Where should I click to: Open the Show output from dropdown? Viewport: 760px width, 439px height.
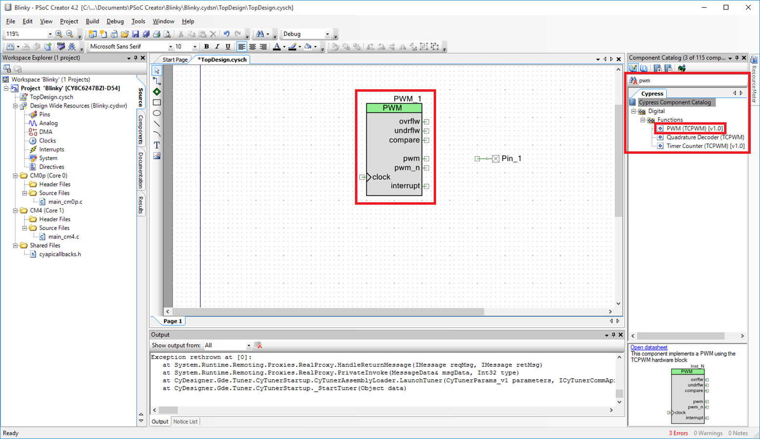click(249, 345)
